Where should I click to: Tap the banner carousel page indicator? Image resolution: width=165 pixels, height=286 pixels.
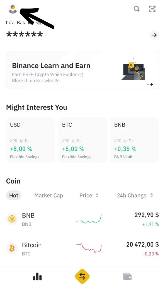150,84
